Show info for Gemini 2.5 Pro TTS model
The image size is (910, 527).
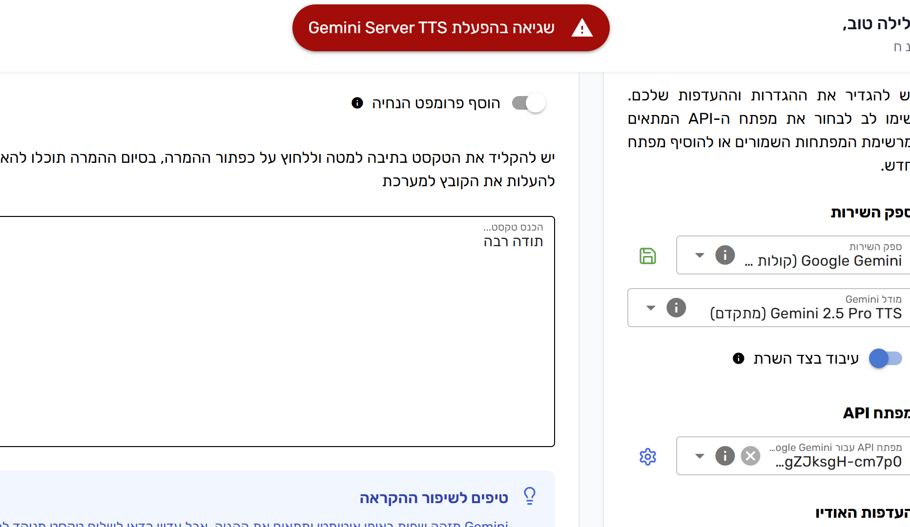click(x=676, y=308)
